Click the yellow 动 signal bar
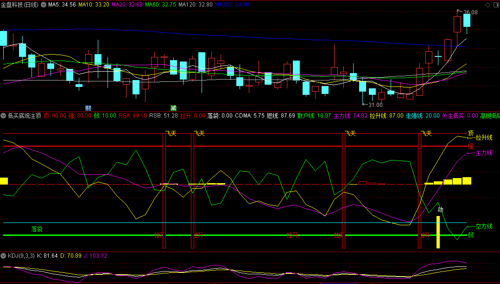Image resolution: width=500 pixels, height=284 pixels. click(438, 232)
